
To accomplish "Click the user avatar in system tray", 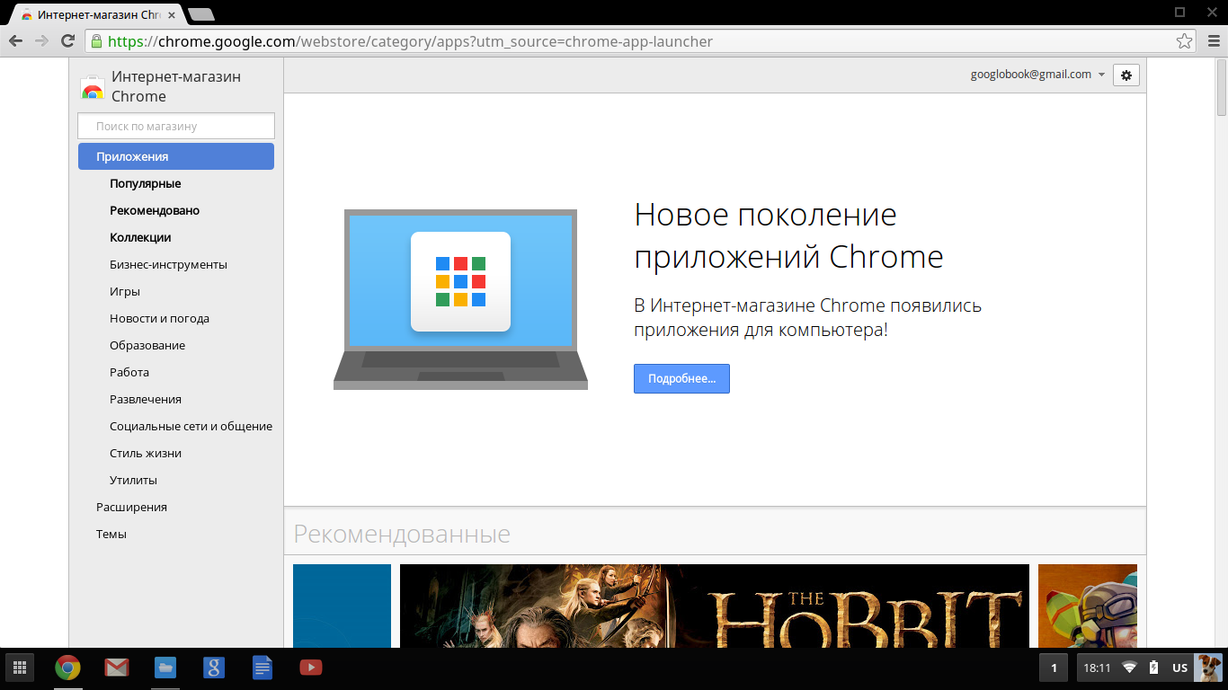I will [x=1206, y=668].
